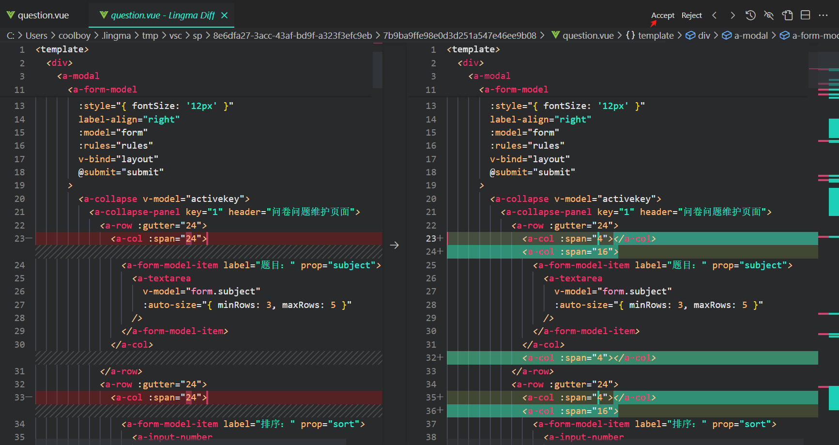Click the braces icon beside template breadcrumb
The height and width of the screenshot is (445, 839).
click(x=630, y=35)
